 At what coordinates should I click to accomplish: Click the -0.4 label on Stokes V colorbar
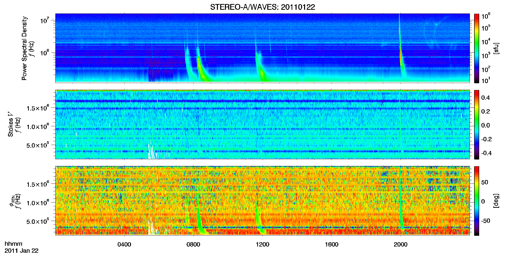point(486,153)
